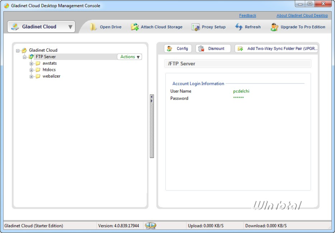Open Proxy Setup from the toolbar
This screenshot has height=233, width=335.
click(x=195, y=27)
